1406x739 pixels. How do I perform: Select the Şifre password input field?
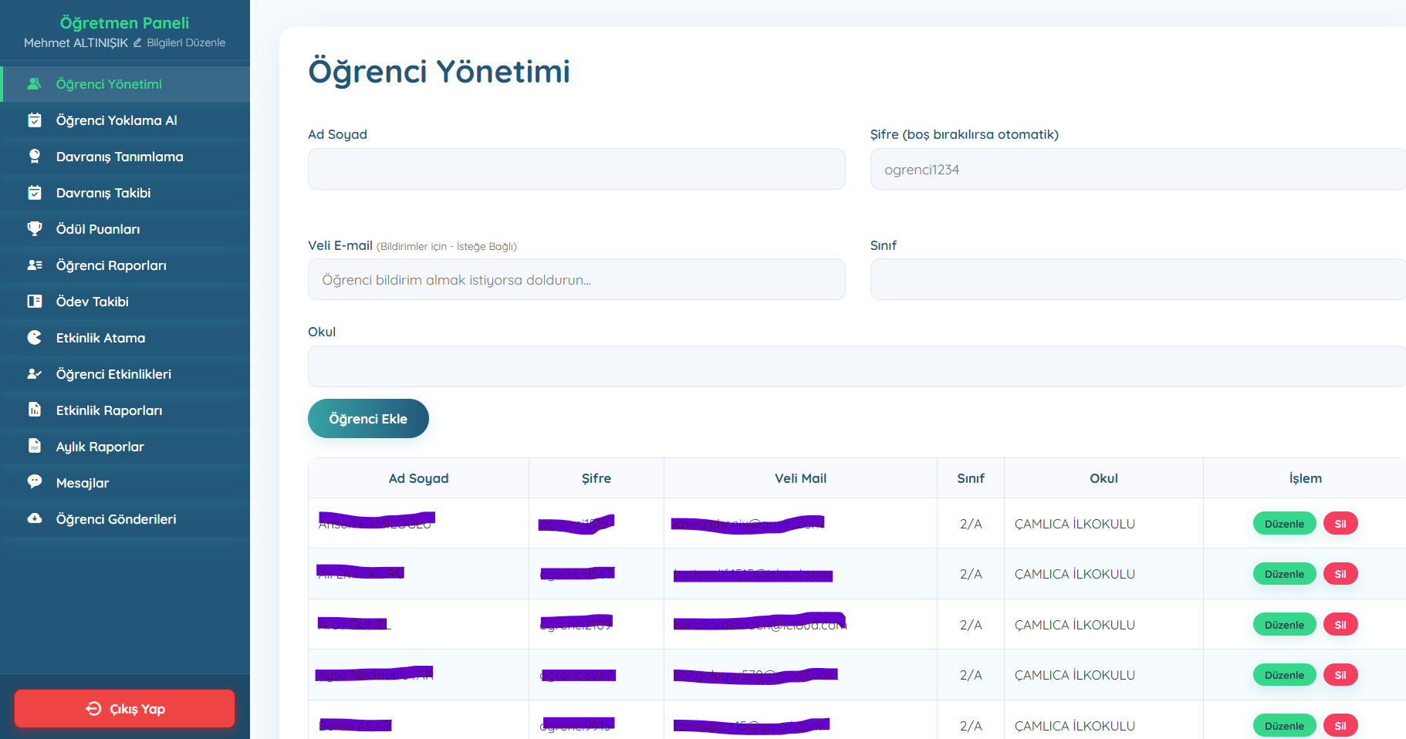tap(1137, 169)
